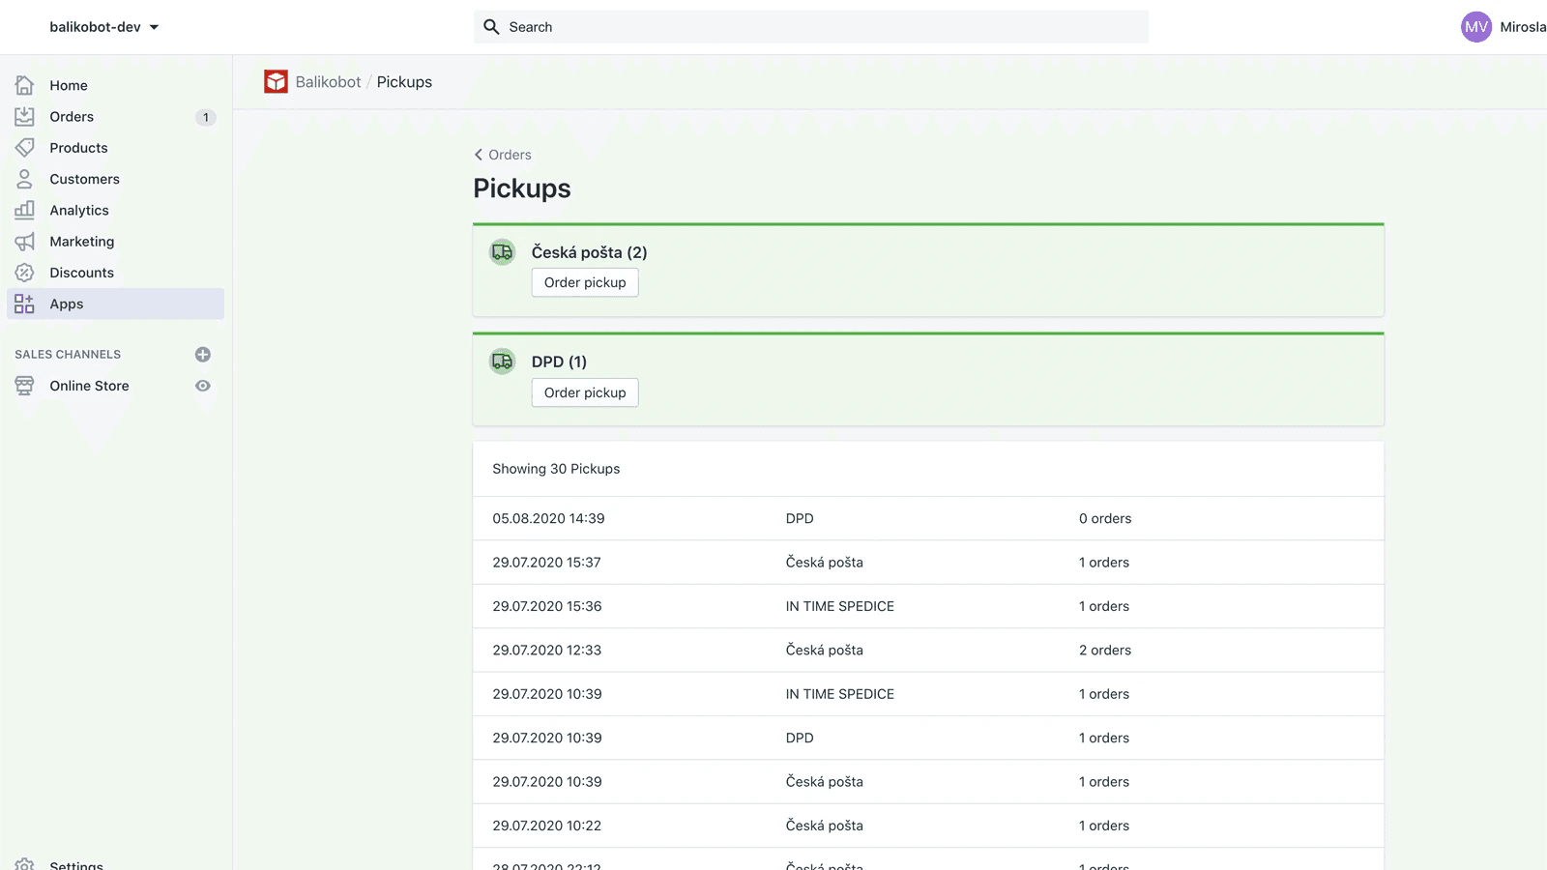Image resolution: width=1547 pixels, height=870 pixels.
Task: Open the Orders section in sidebar
Action: point(71,116)
